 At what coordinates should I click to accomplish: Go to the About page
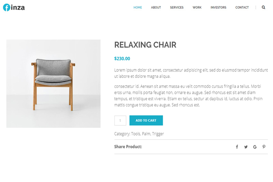pos(156,7)
